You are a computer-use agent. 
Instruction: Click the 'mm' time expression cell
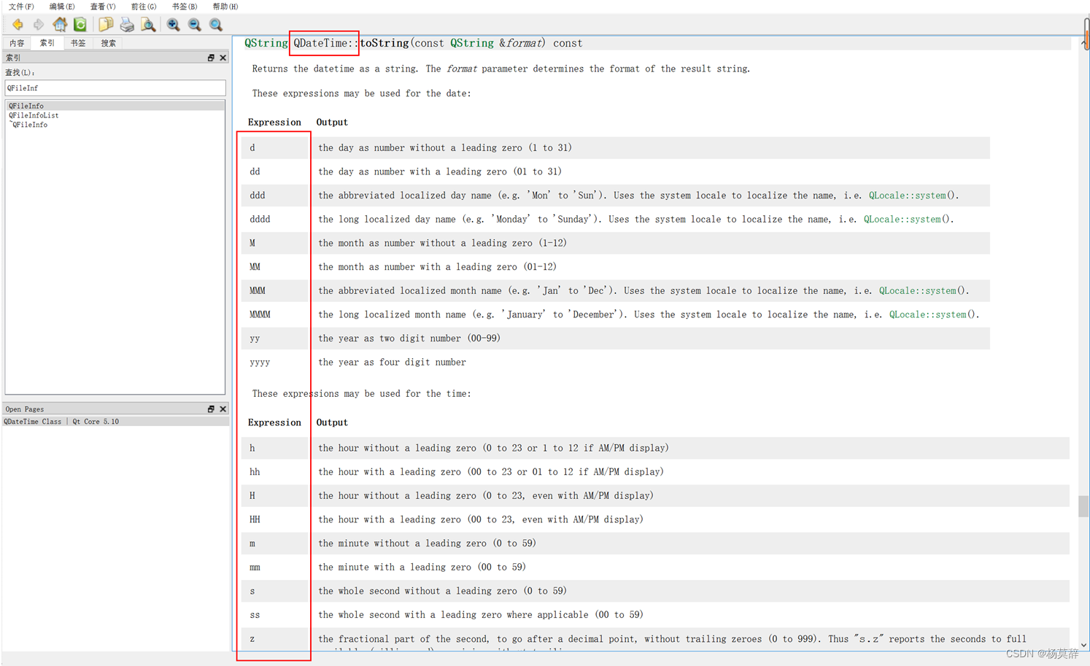276,568
